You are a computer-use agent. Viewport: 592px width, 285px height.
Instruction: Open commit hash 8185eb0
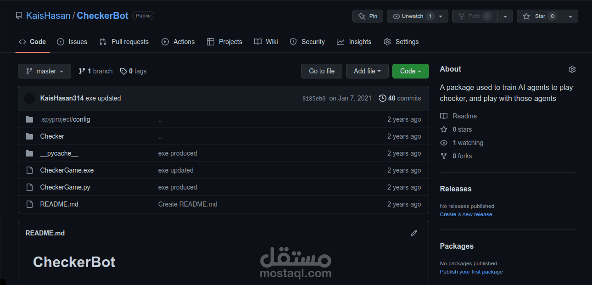(314, 98)
